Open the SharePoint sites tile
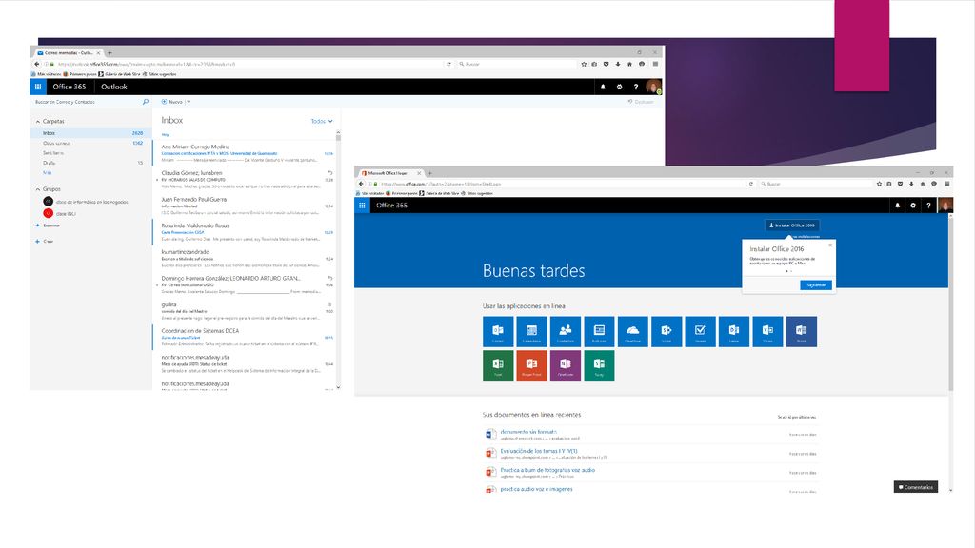This screenshot has height=548, width=975. click(x=667, y=332)
